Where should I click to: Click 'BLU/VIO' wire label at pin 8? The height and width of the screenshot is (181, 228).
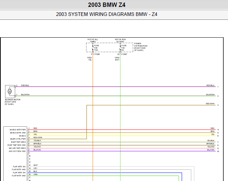point(37,150)
